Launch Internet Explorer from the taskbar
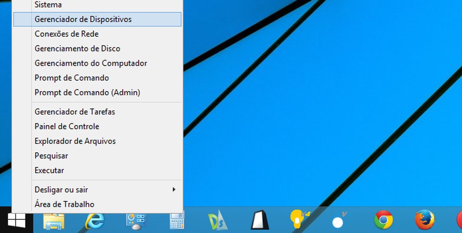The width and height of the screenshot is (462, 233). (95, 221)
